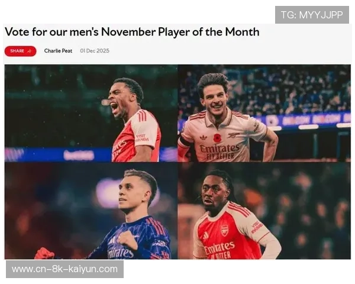This screenshot has width=355, height=284.
Task: Click the share arrow icon inside SHARE
Action: tap(30, 51)
